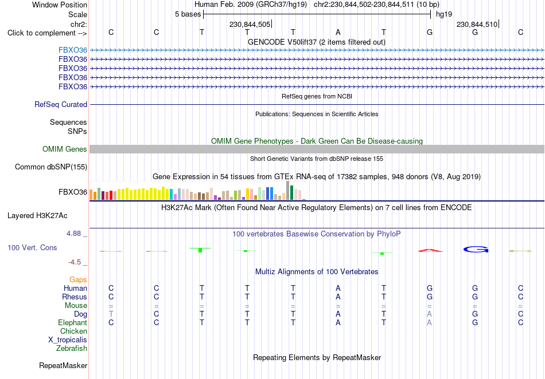545x379 pixels.
Task: Select the Zebrafish species label
Action: pyautogui.click(x=72, y=348)
